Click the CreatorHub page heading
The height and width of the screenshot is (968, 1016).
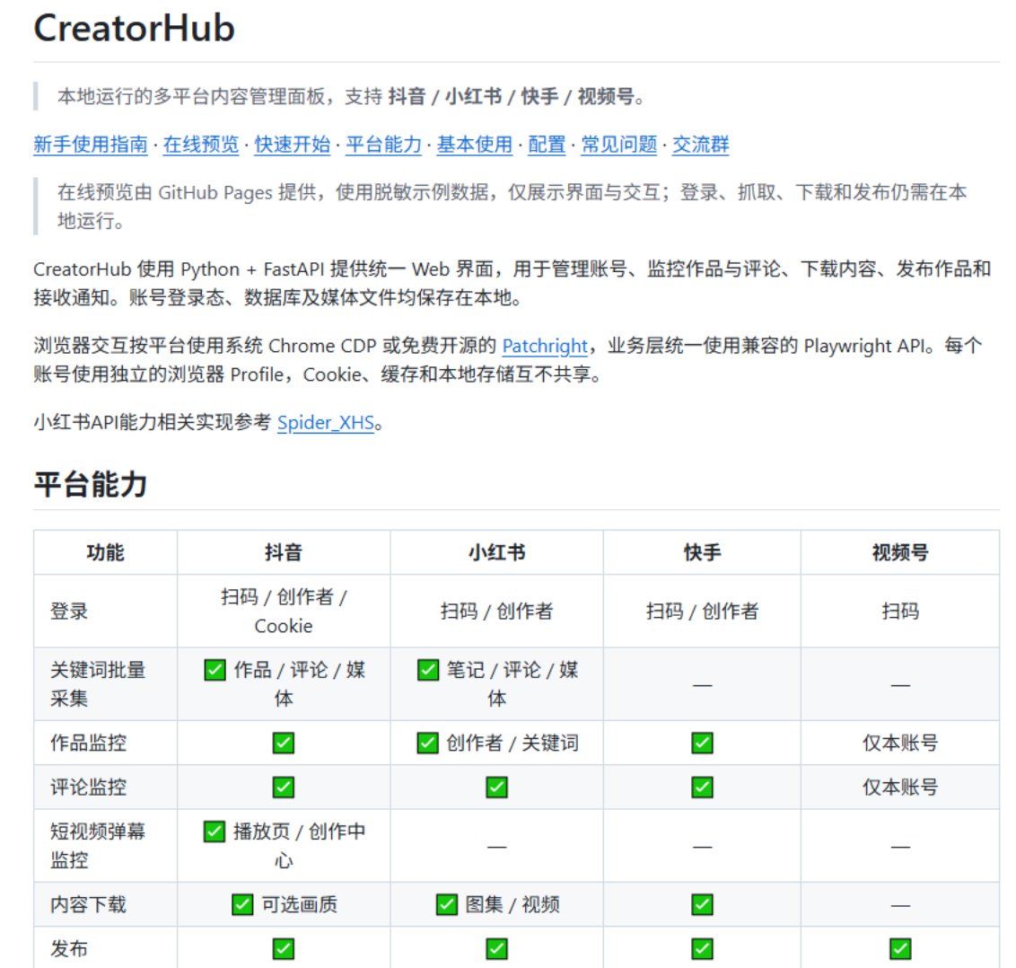pos(134,29)
